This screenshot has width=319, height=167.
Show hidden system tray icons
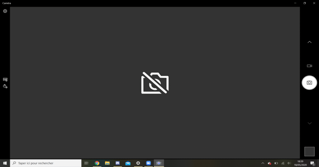(263, 163)
